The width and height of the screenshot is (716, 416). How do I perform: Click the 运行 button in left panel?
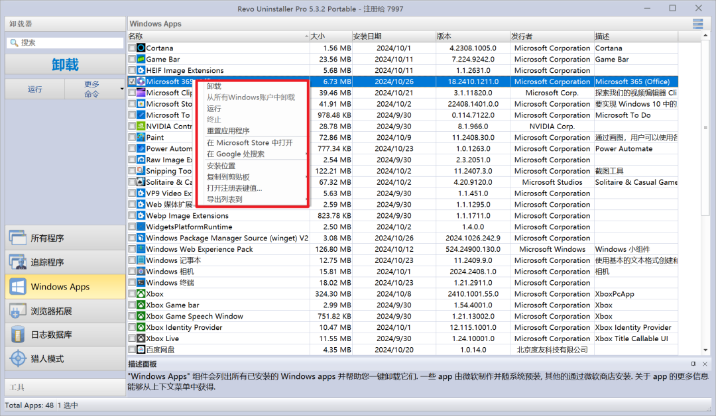tap(35, 89)
